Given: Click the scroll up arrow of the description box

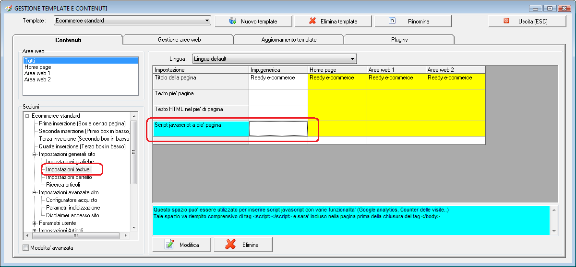Looking at the screenshot, I should [554, 209].
